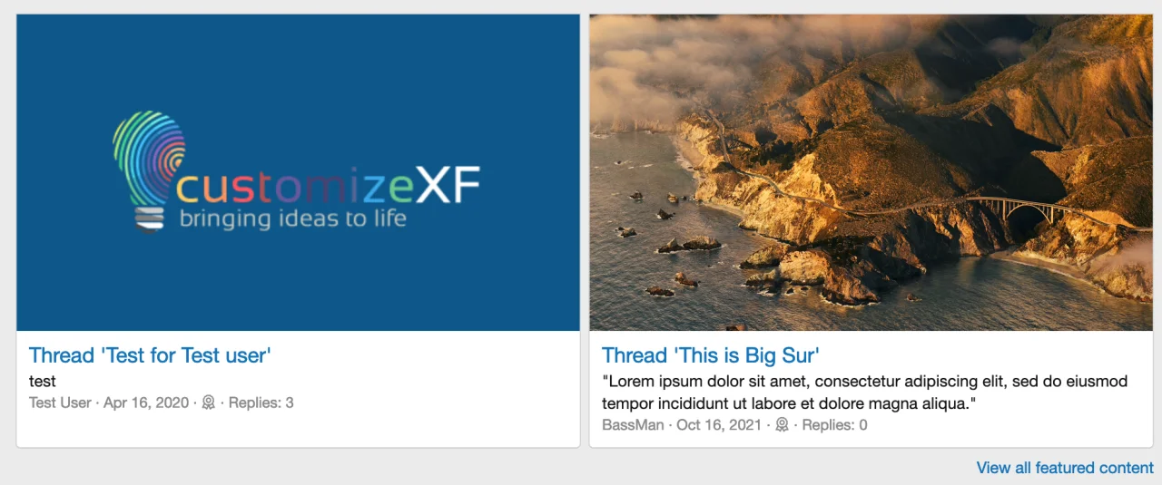Click the Lorem ipsum snippet text
1162x485 pixels.
[864, 392]
